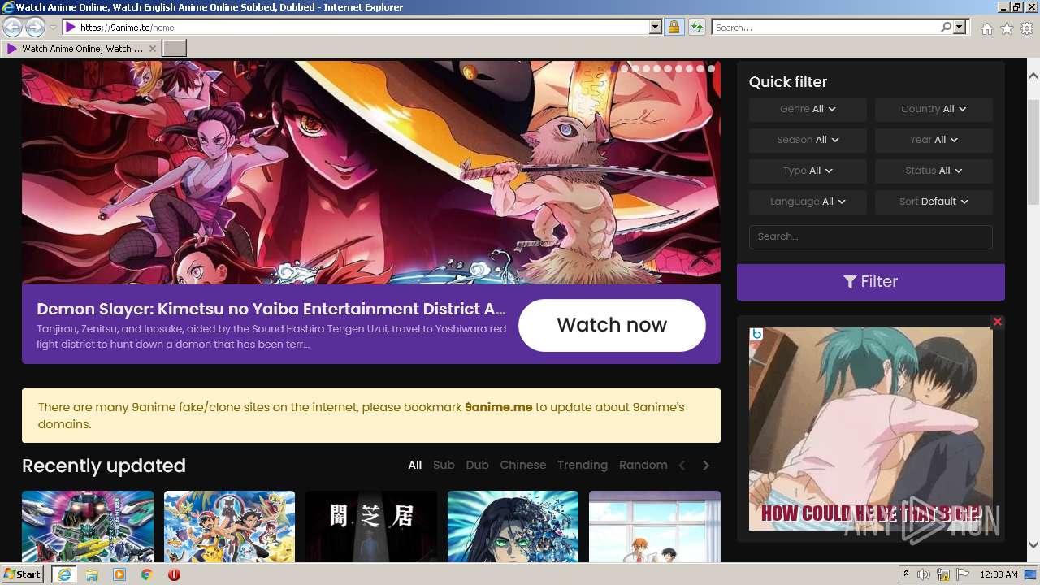
Task: Click the system tray volume speaker icon
Action: [x=924, y=574]
